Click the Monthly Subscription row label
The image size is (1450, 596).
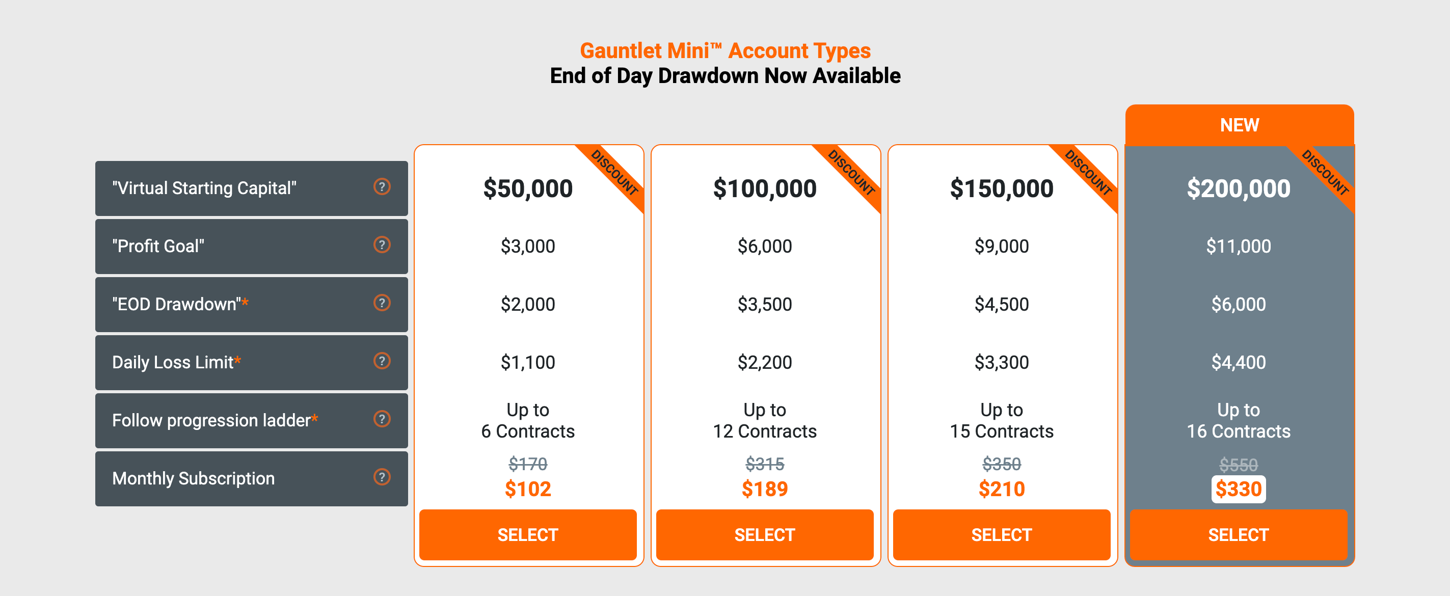pos(193,478)
